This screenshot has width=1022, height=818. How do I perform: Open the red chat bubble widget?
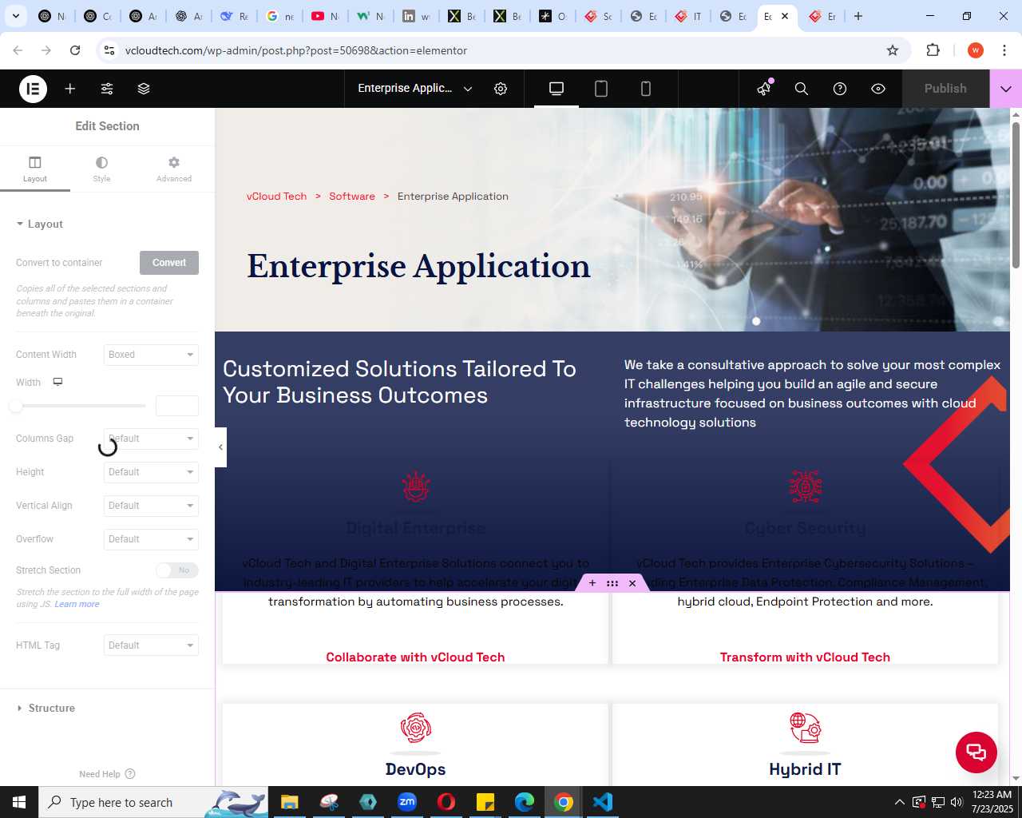click(976, 752)
